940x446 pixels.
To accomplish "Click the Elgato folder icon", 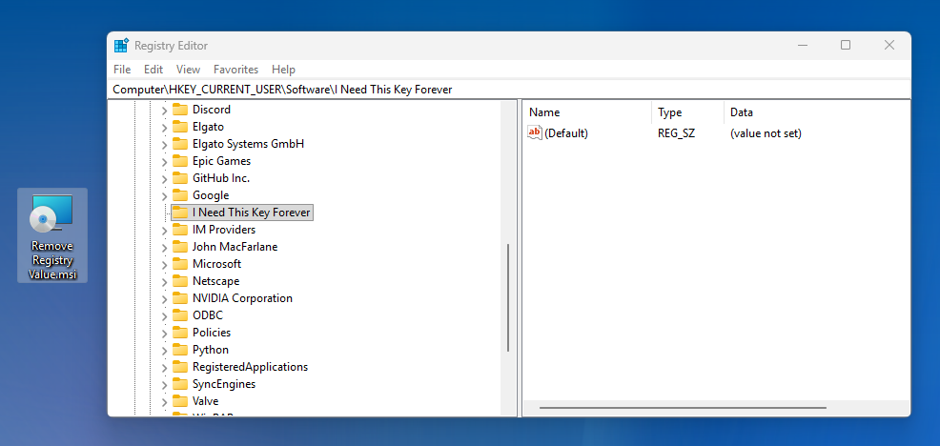I will (180, 127).
